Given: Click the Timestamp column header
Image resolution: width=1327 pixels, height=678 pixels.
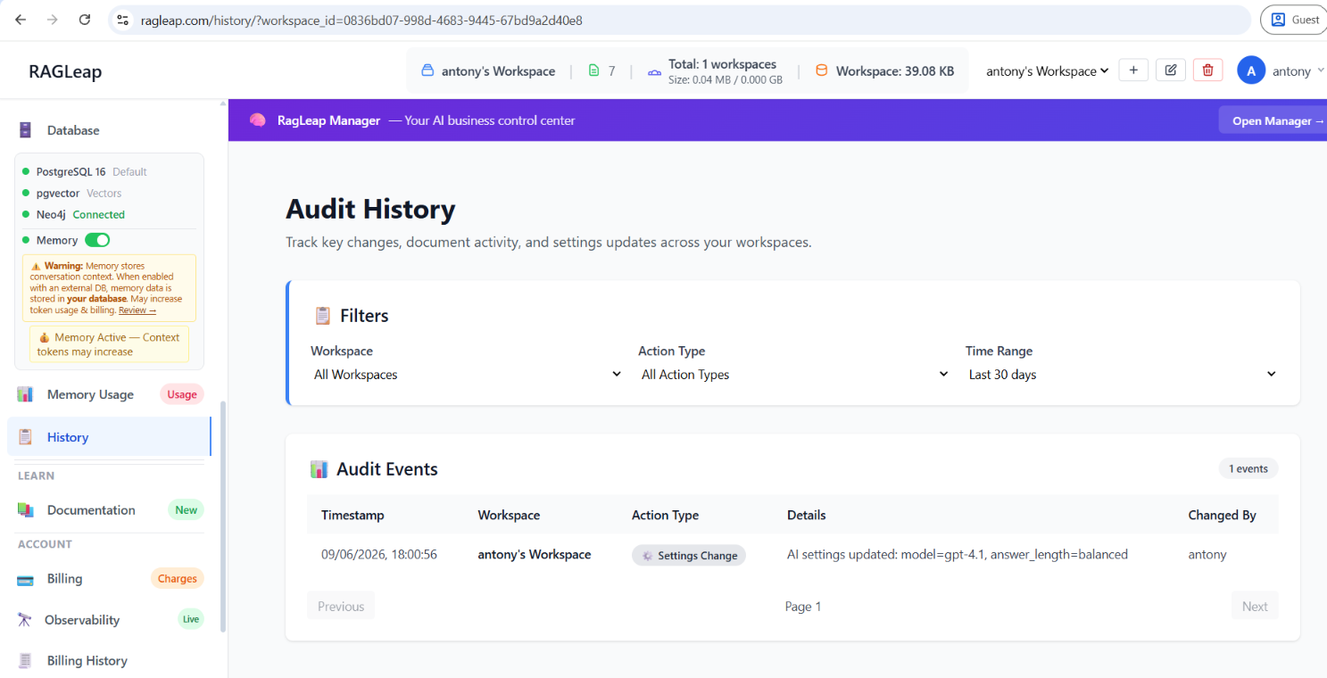Looking at the screenshot, I should [352, 515].
